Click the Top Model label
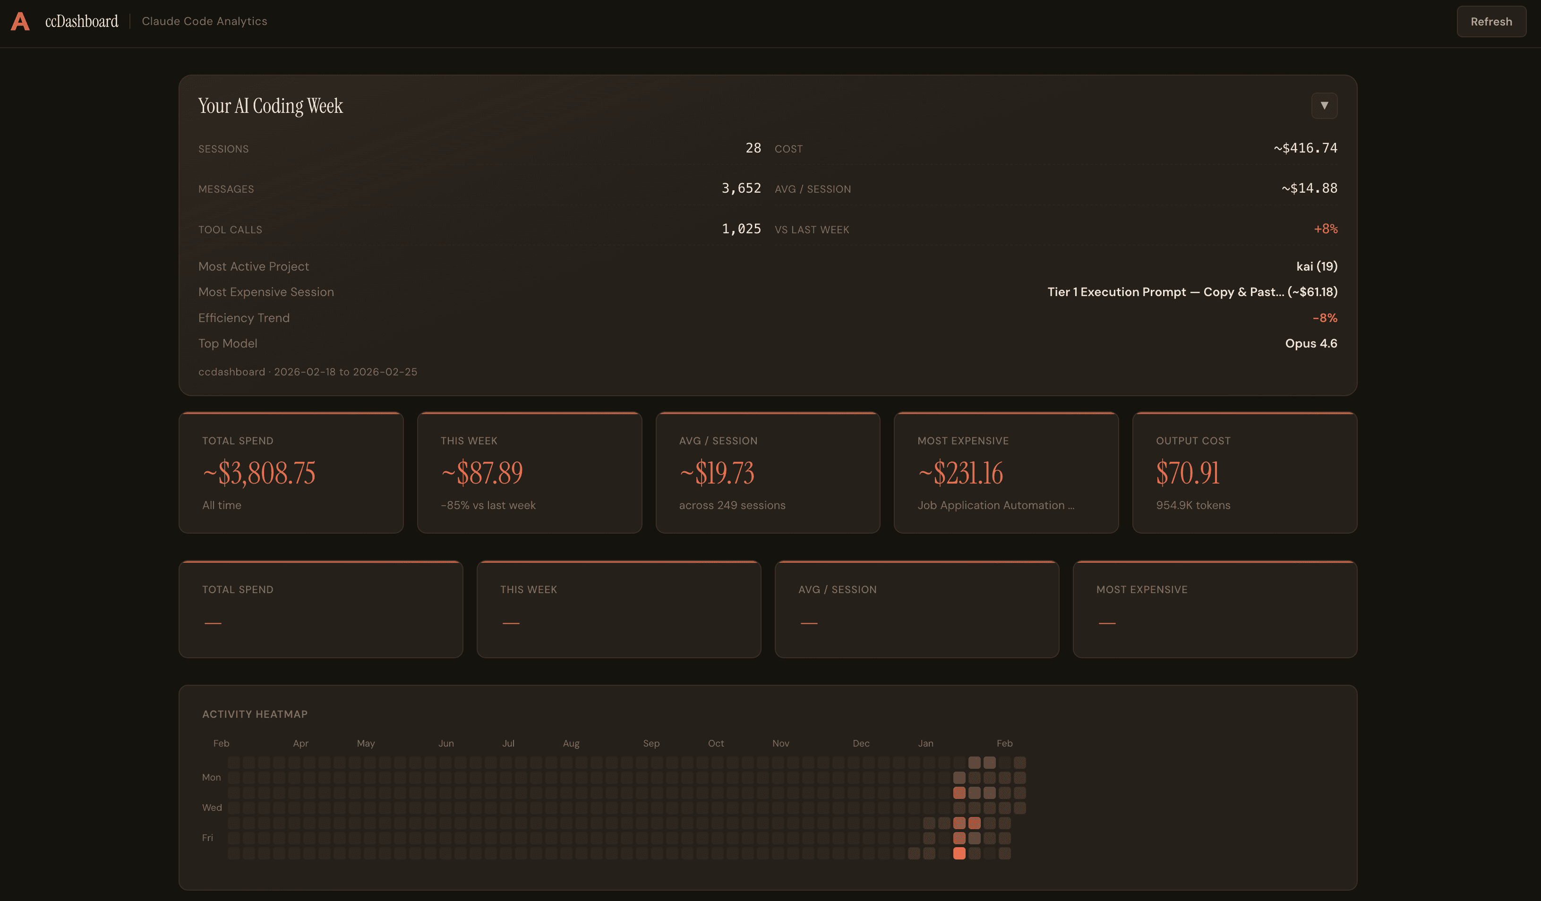The width and height of the screenshot is (1541, 901). click(x=228, y=343)
